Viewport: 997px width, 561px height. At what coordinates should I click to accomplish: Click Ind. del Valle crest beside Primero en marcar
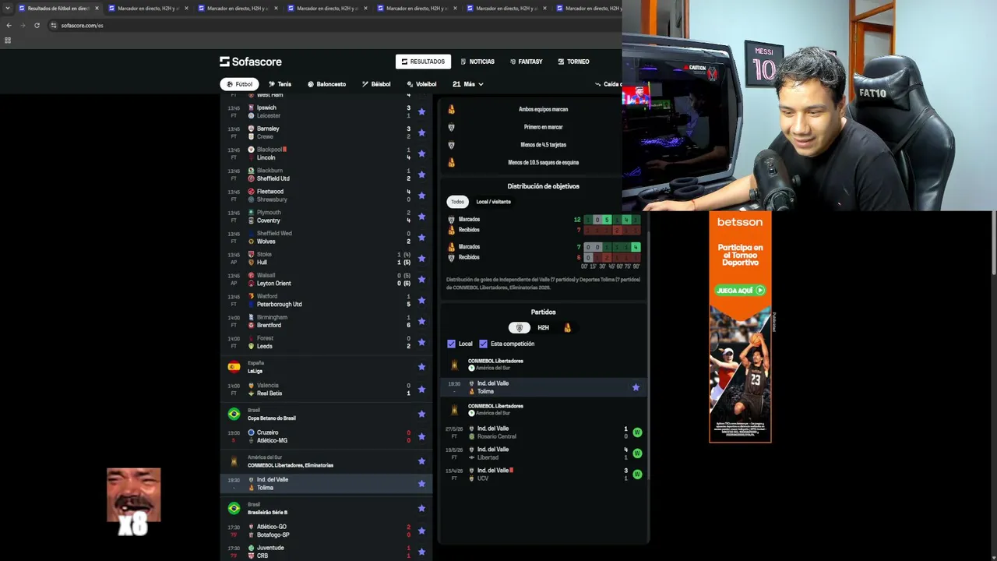(x=451, y=127)
